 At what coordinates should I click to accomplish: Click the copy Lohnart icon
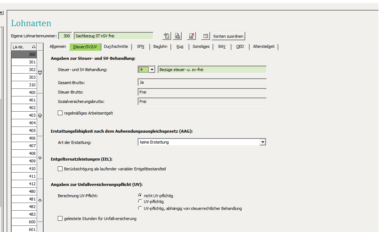(x=177, y=36)
